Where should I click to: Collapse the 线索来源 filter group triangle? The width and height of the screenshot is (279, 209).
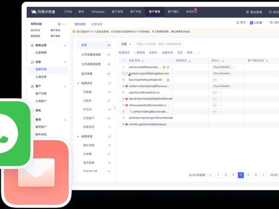[78, 137]
